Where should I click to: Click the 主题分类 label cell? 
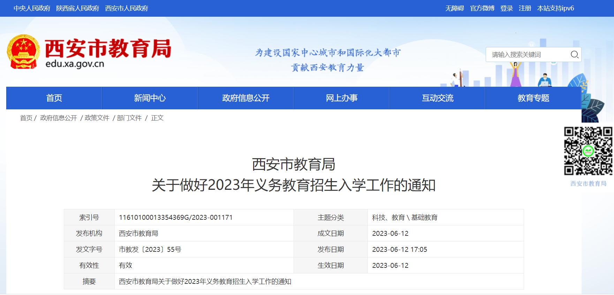[331, 217]
